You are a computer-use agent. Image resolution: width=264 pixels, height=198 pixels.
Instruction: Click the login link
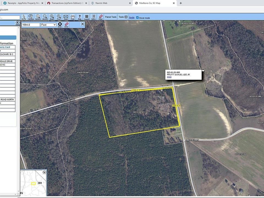(132, 18)
